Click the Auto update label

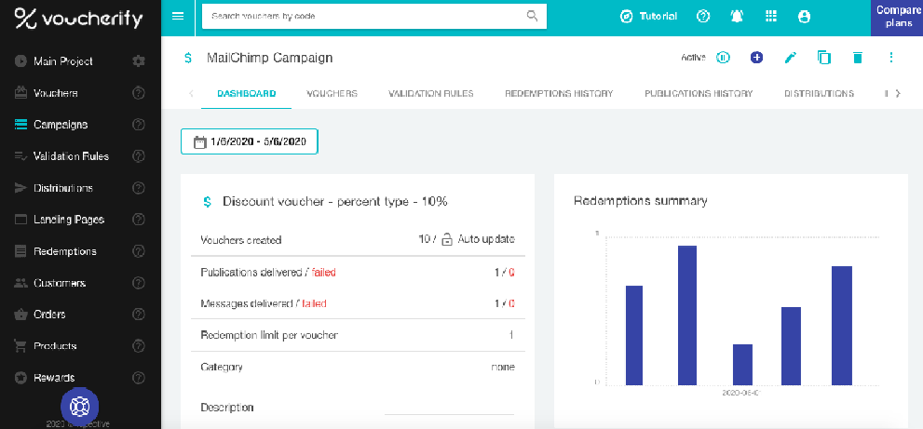pyautogui.click(x=486, y=239)
